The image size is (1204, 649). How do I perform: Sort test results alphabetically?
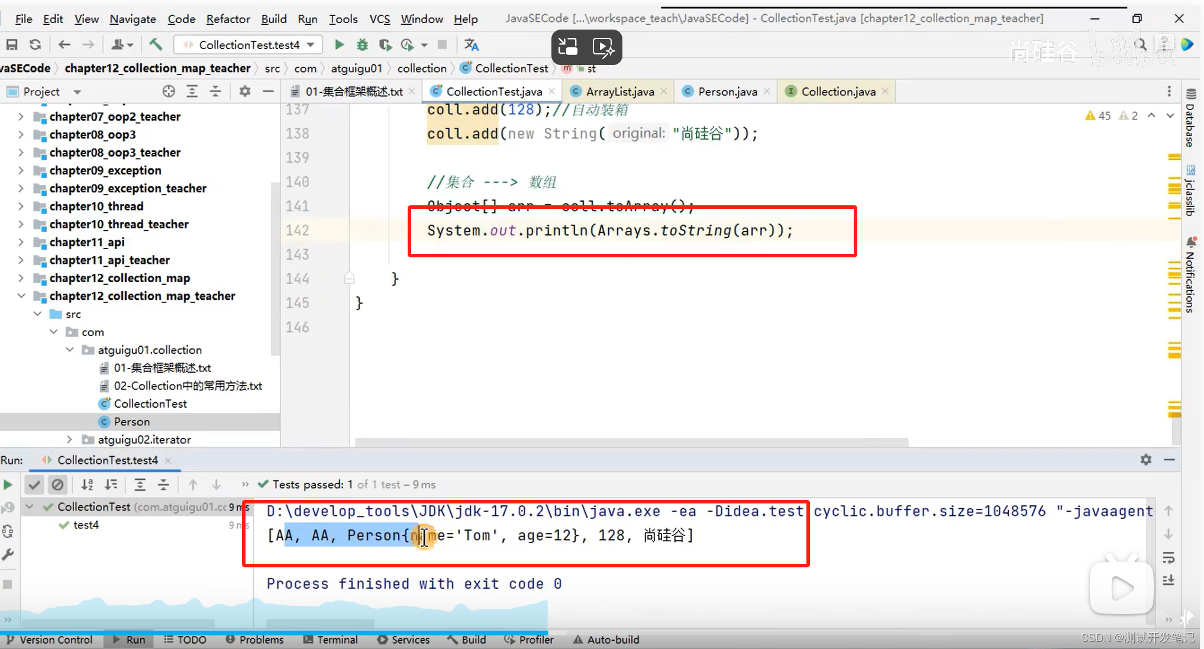click(87, 485)
